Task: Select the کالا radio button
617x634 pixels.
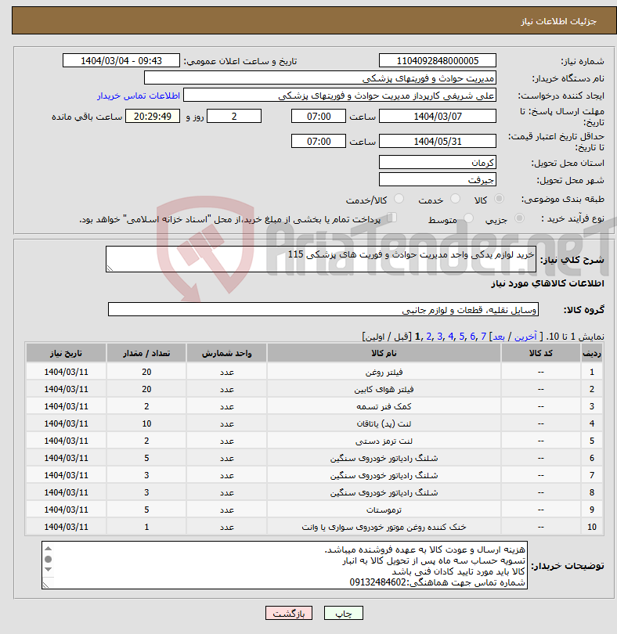Action: [x=500, y=199]
